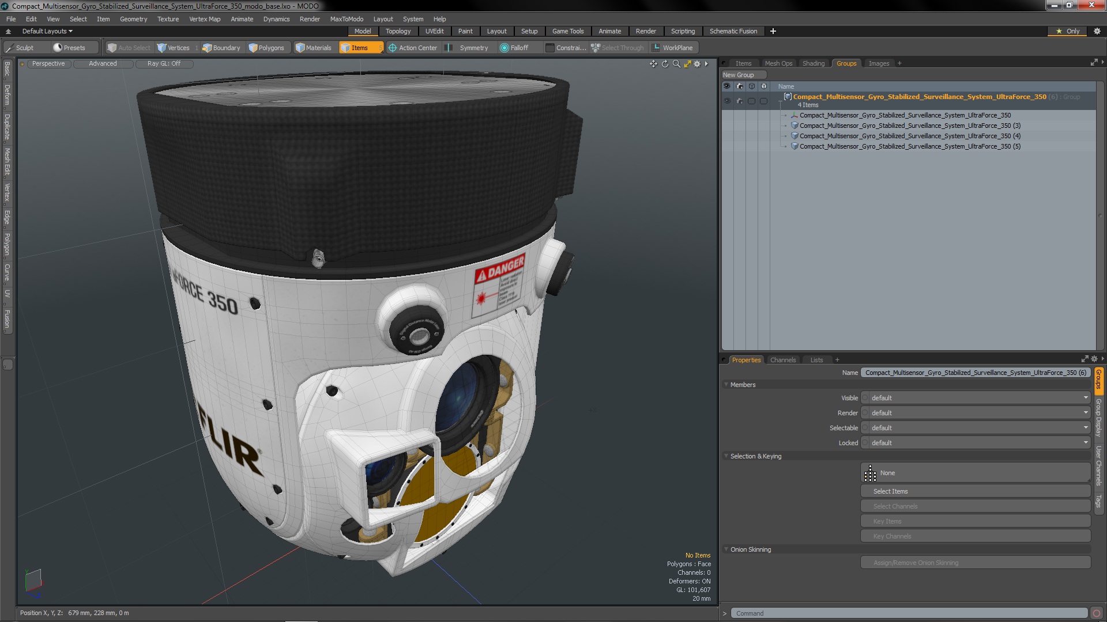Click the None selection button
Viewport: 1107px width, 622px height.
click(976, 473)
